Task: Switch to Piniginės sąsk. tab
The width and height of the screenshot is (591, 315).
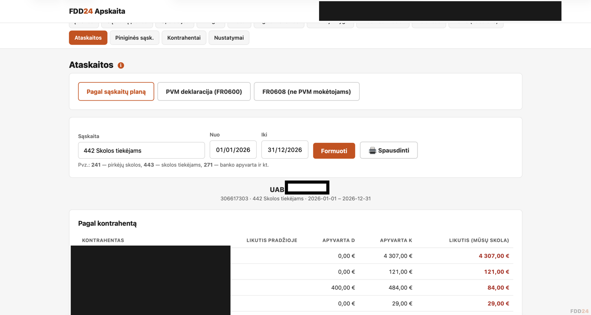Action: click(134, 38)
